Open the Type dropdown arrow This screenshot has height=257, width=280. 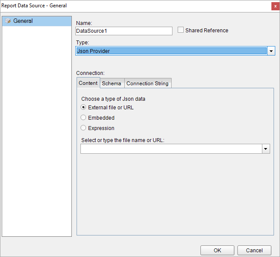point(271,51)
